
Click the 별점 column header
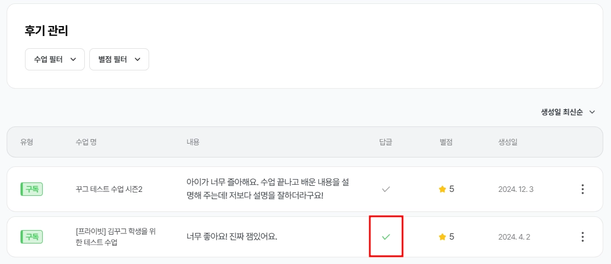point(446,142)
